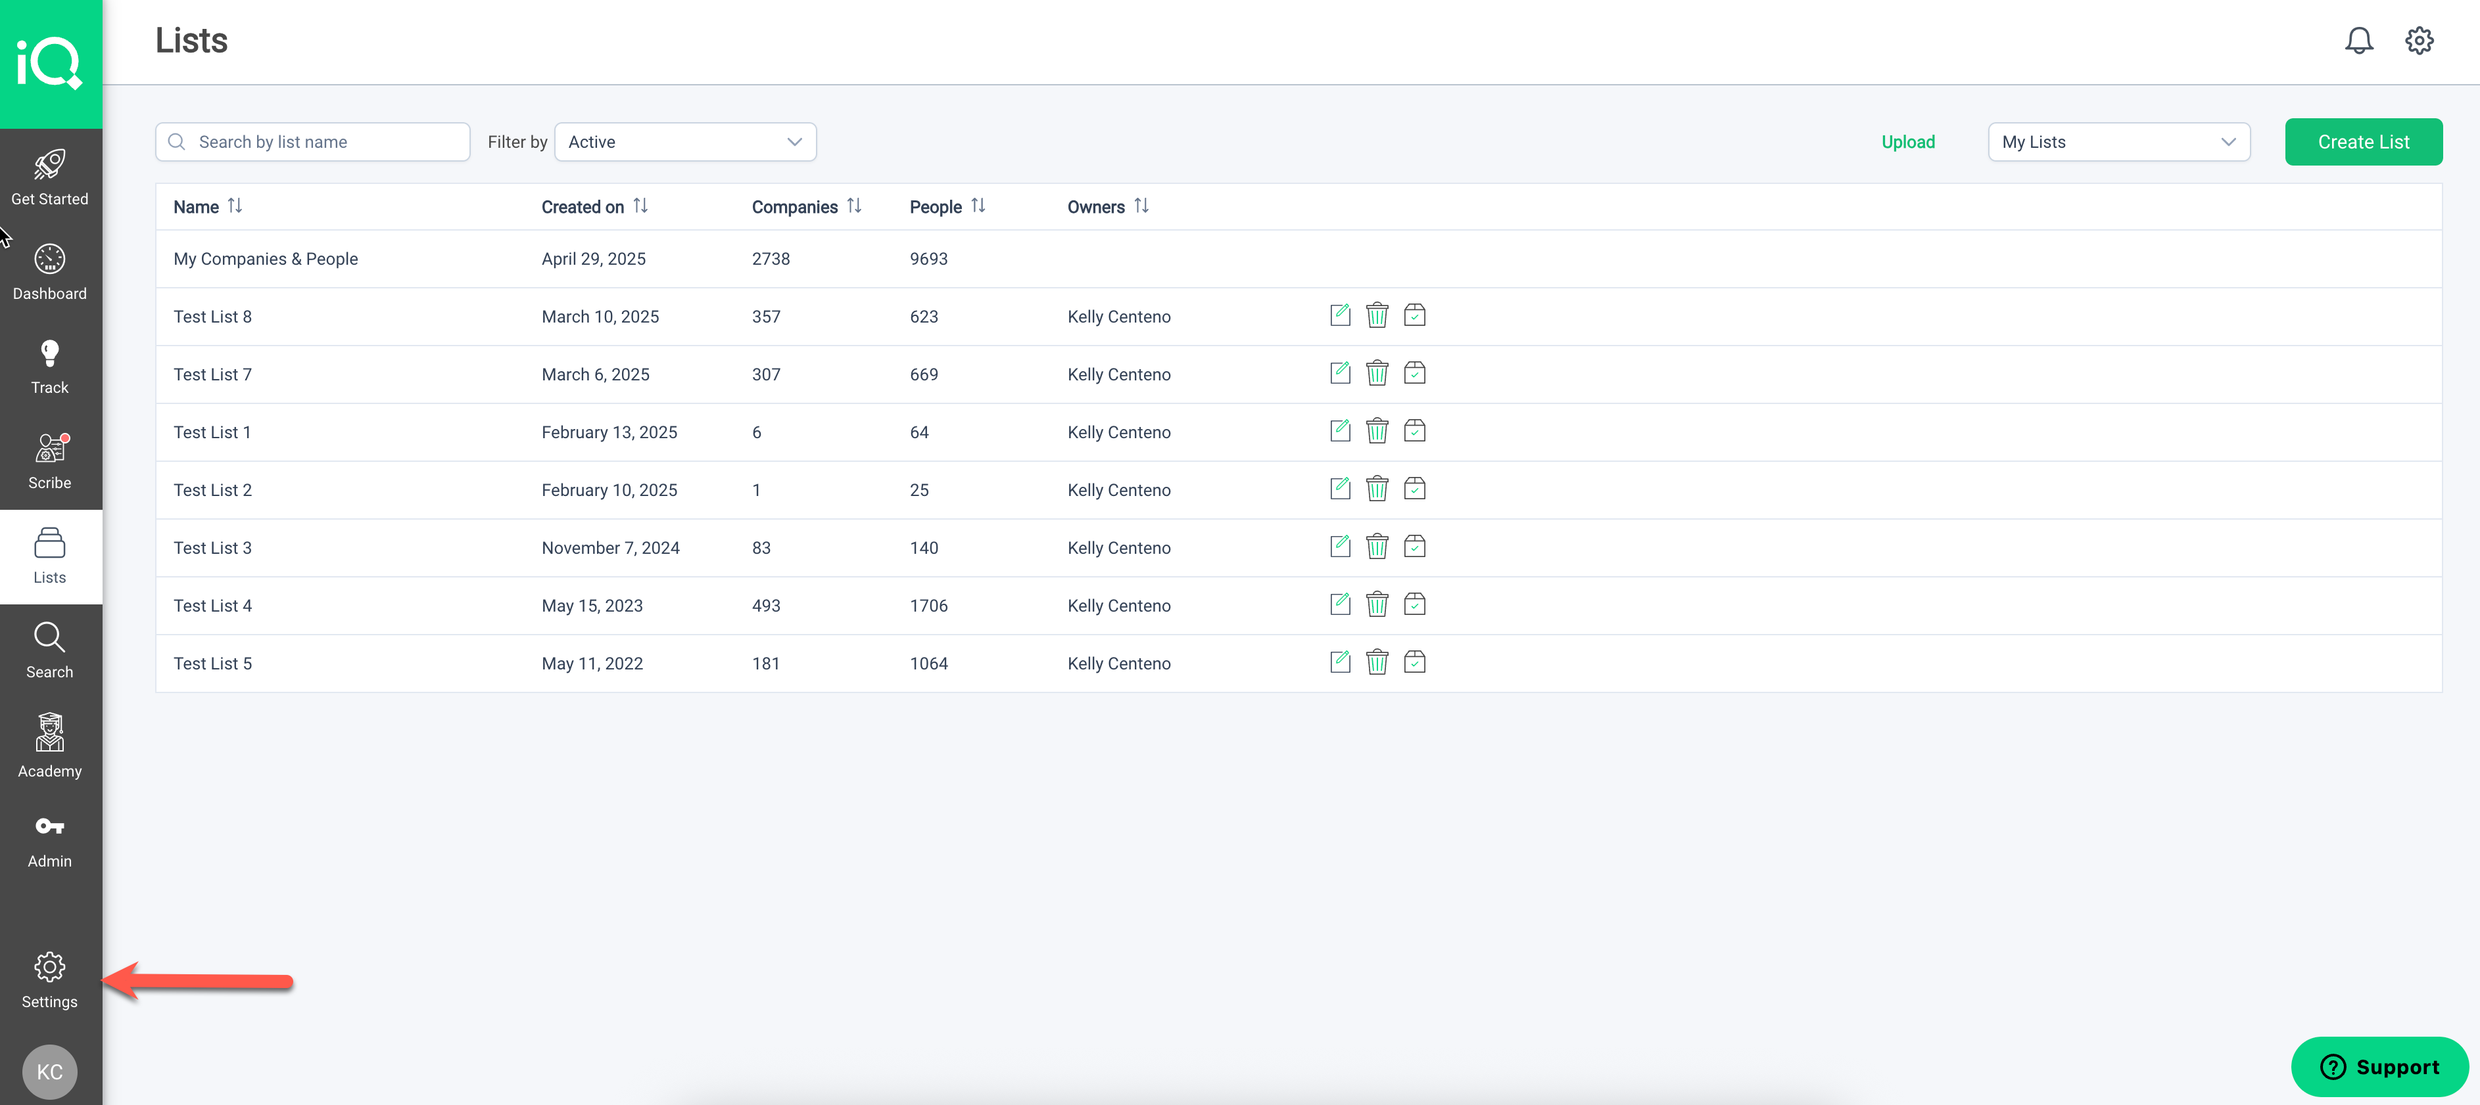
Task: Open Track in the sidebar
Action: click(x=50, y=367)
